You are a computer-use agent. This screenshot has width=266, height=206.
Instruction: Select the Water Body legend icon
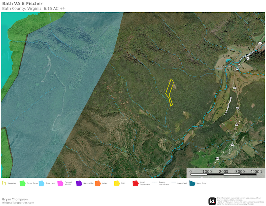[x=192, y=183]
